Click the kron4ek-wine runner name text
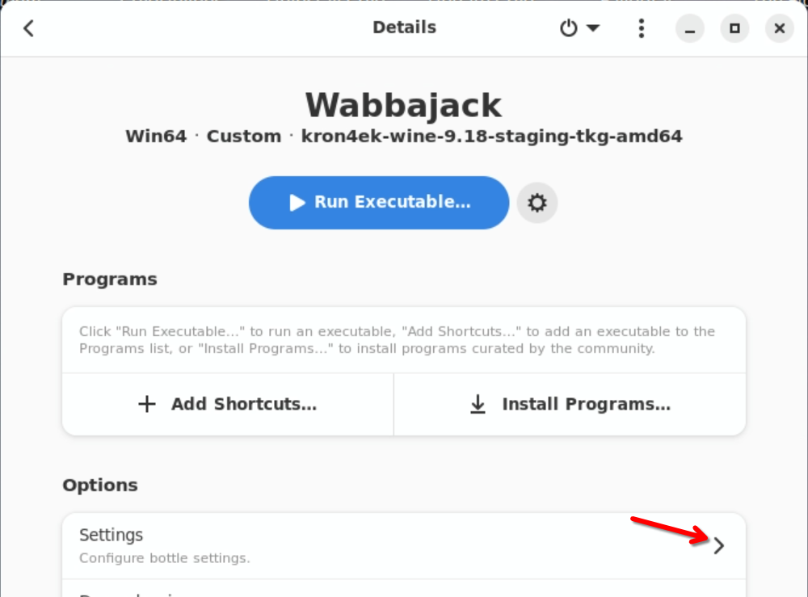Screen dimensions: 808x597 [x=491, y=136]
